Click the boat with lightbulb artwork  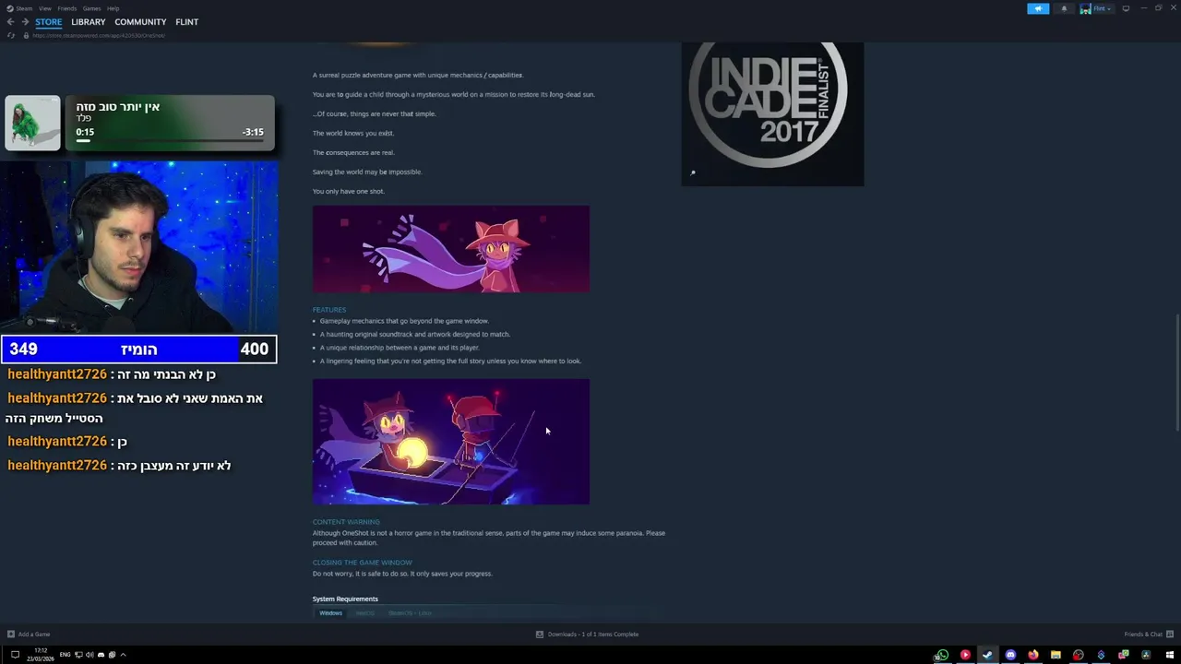(x=451, y=442)
